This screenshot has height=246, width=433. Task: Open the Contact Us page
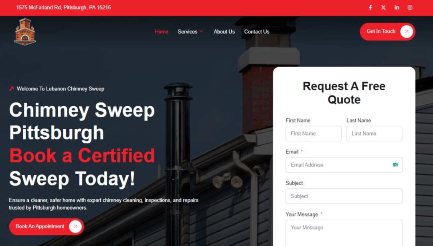click(257, 32)
